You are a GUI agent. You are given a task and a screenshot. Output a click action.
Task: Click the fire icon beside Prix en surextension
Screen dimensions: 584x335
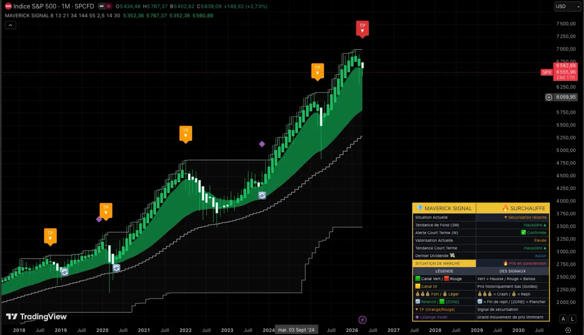pos(506,263)
